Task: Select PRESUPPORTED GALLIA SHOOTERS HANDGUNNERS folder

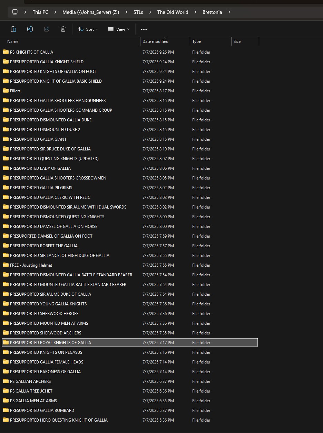Action: pos(58,100)
